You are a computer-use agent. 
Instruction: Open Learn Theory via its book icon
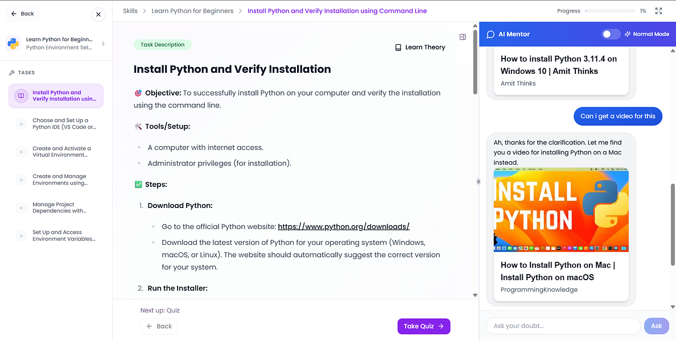398,47
